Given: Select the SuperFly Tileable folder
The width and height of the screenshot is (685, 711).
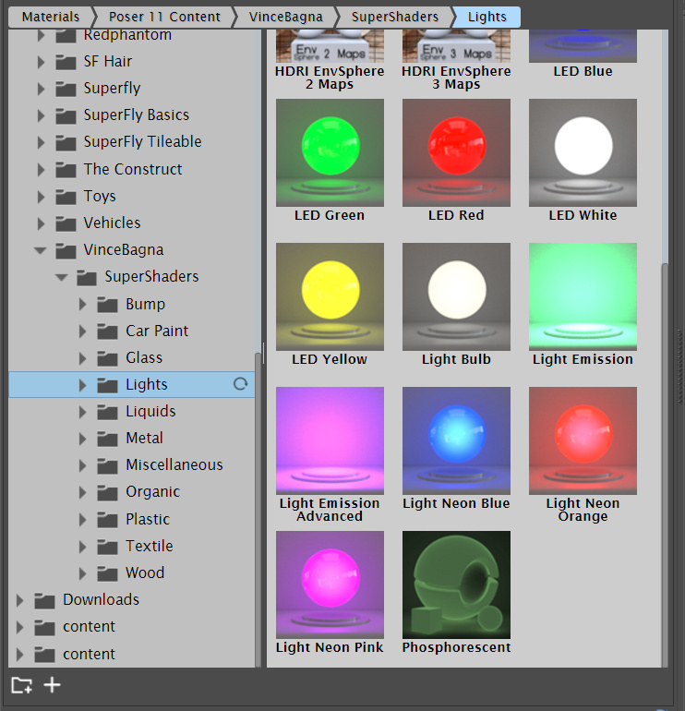Looking at the screenshot, I should click(x=142, y=142).
